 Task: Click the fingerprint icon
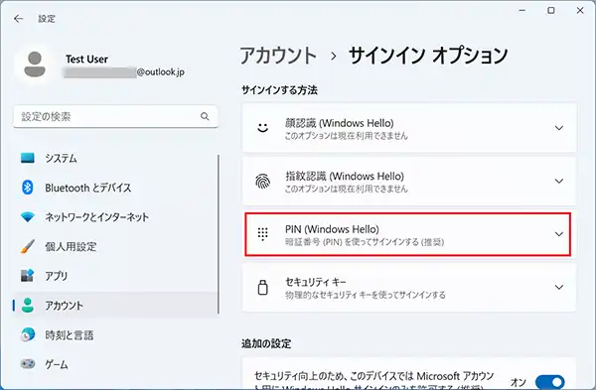[262, 182]
